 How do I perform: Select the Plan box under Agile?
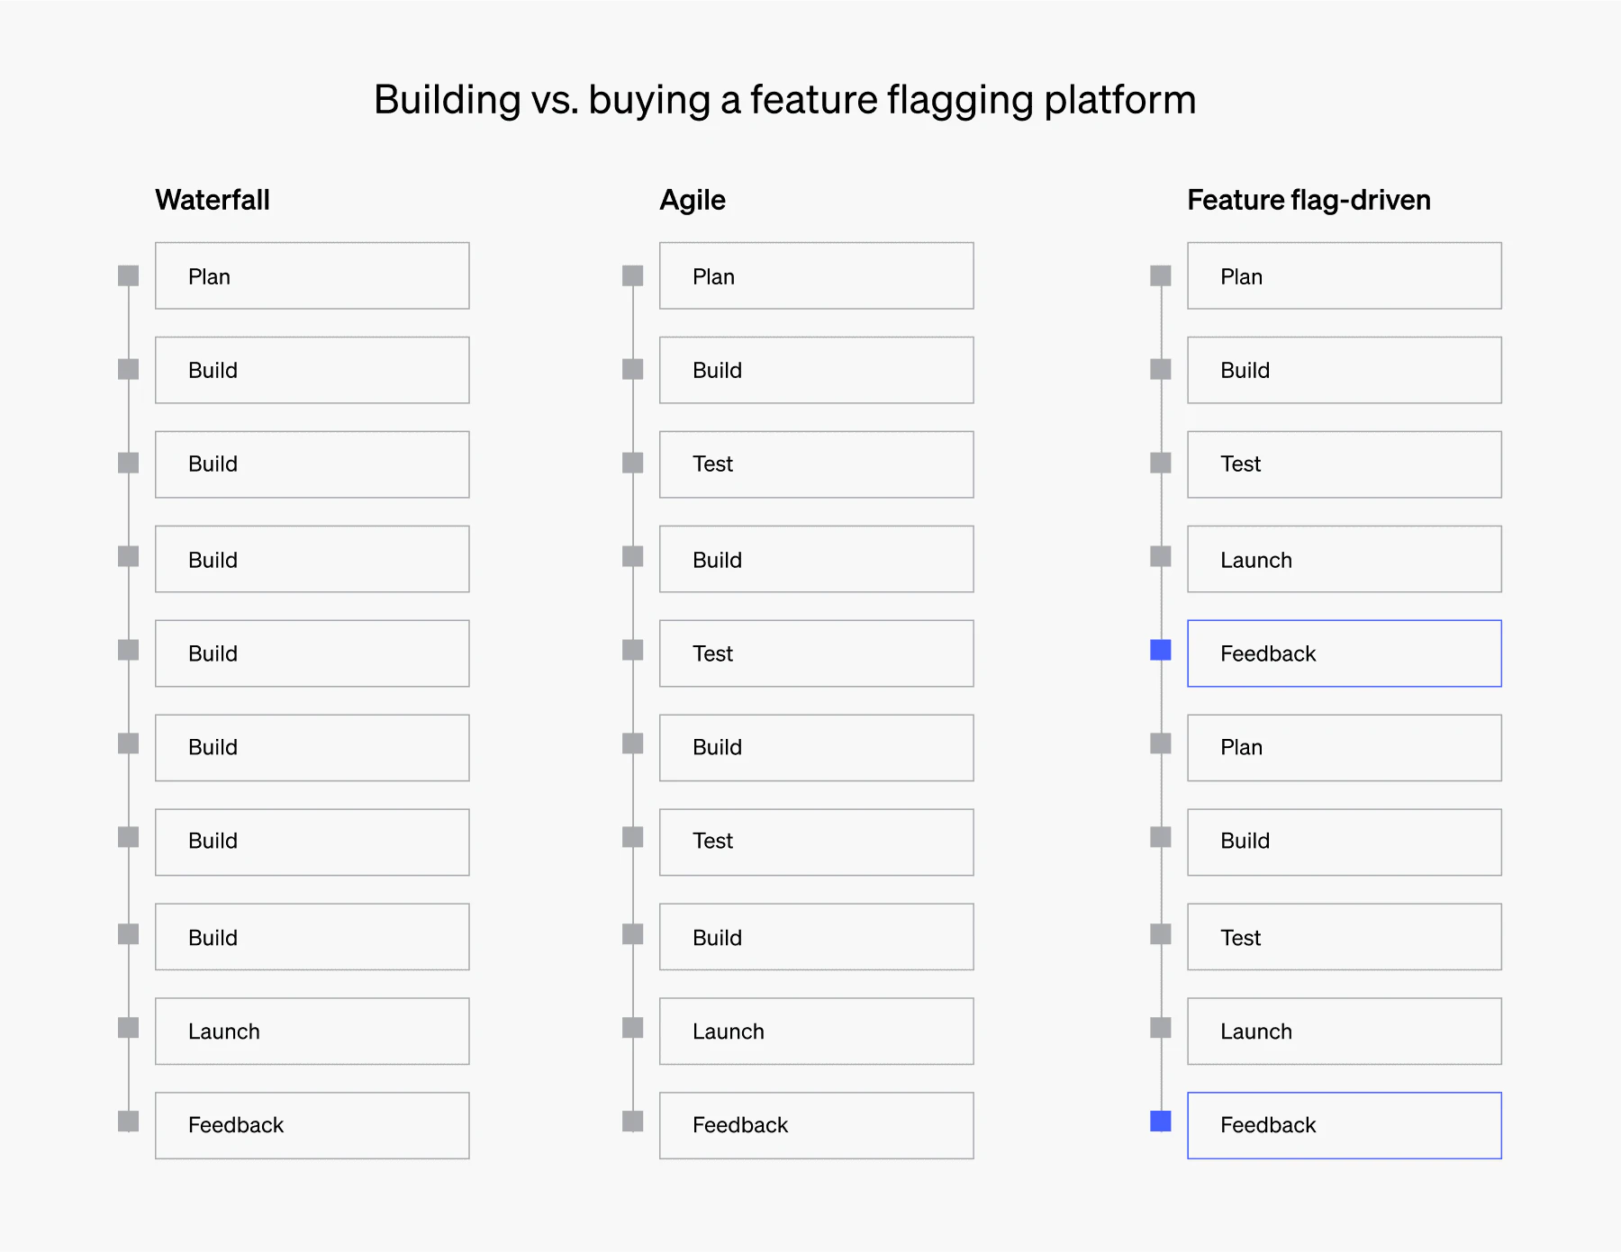[x=816, y=275]
